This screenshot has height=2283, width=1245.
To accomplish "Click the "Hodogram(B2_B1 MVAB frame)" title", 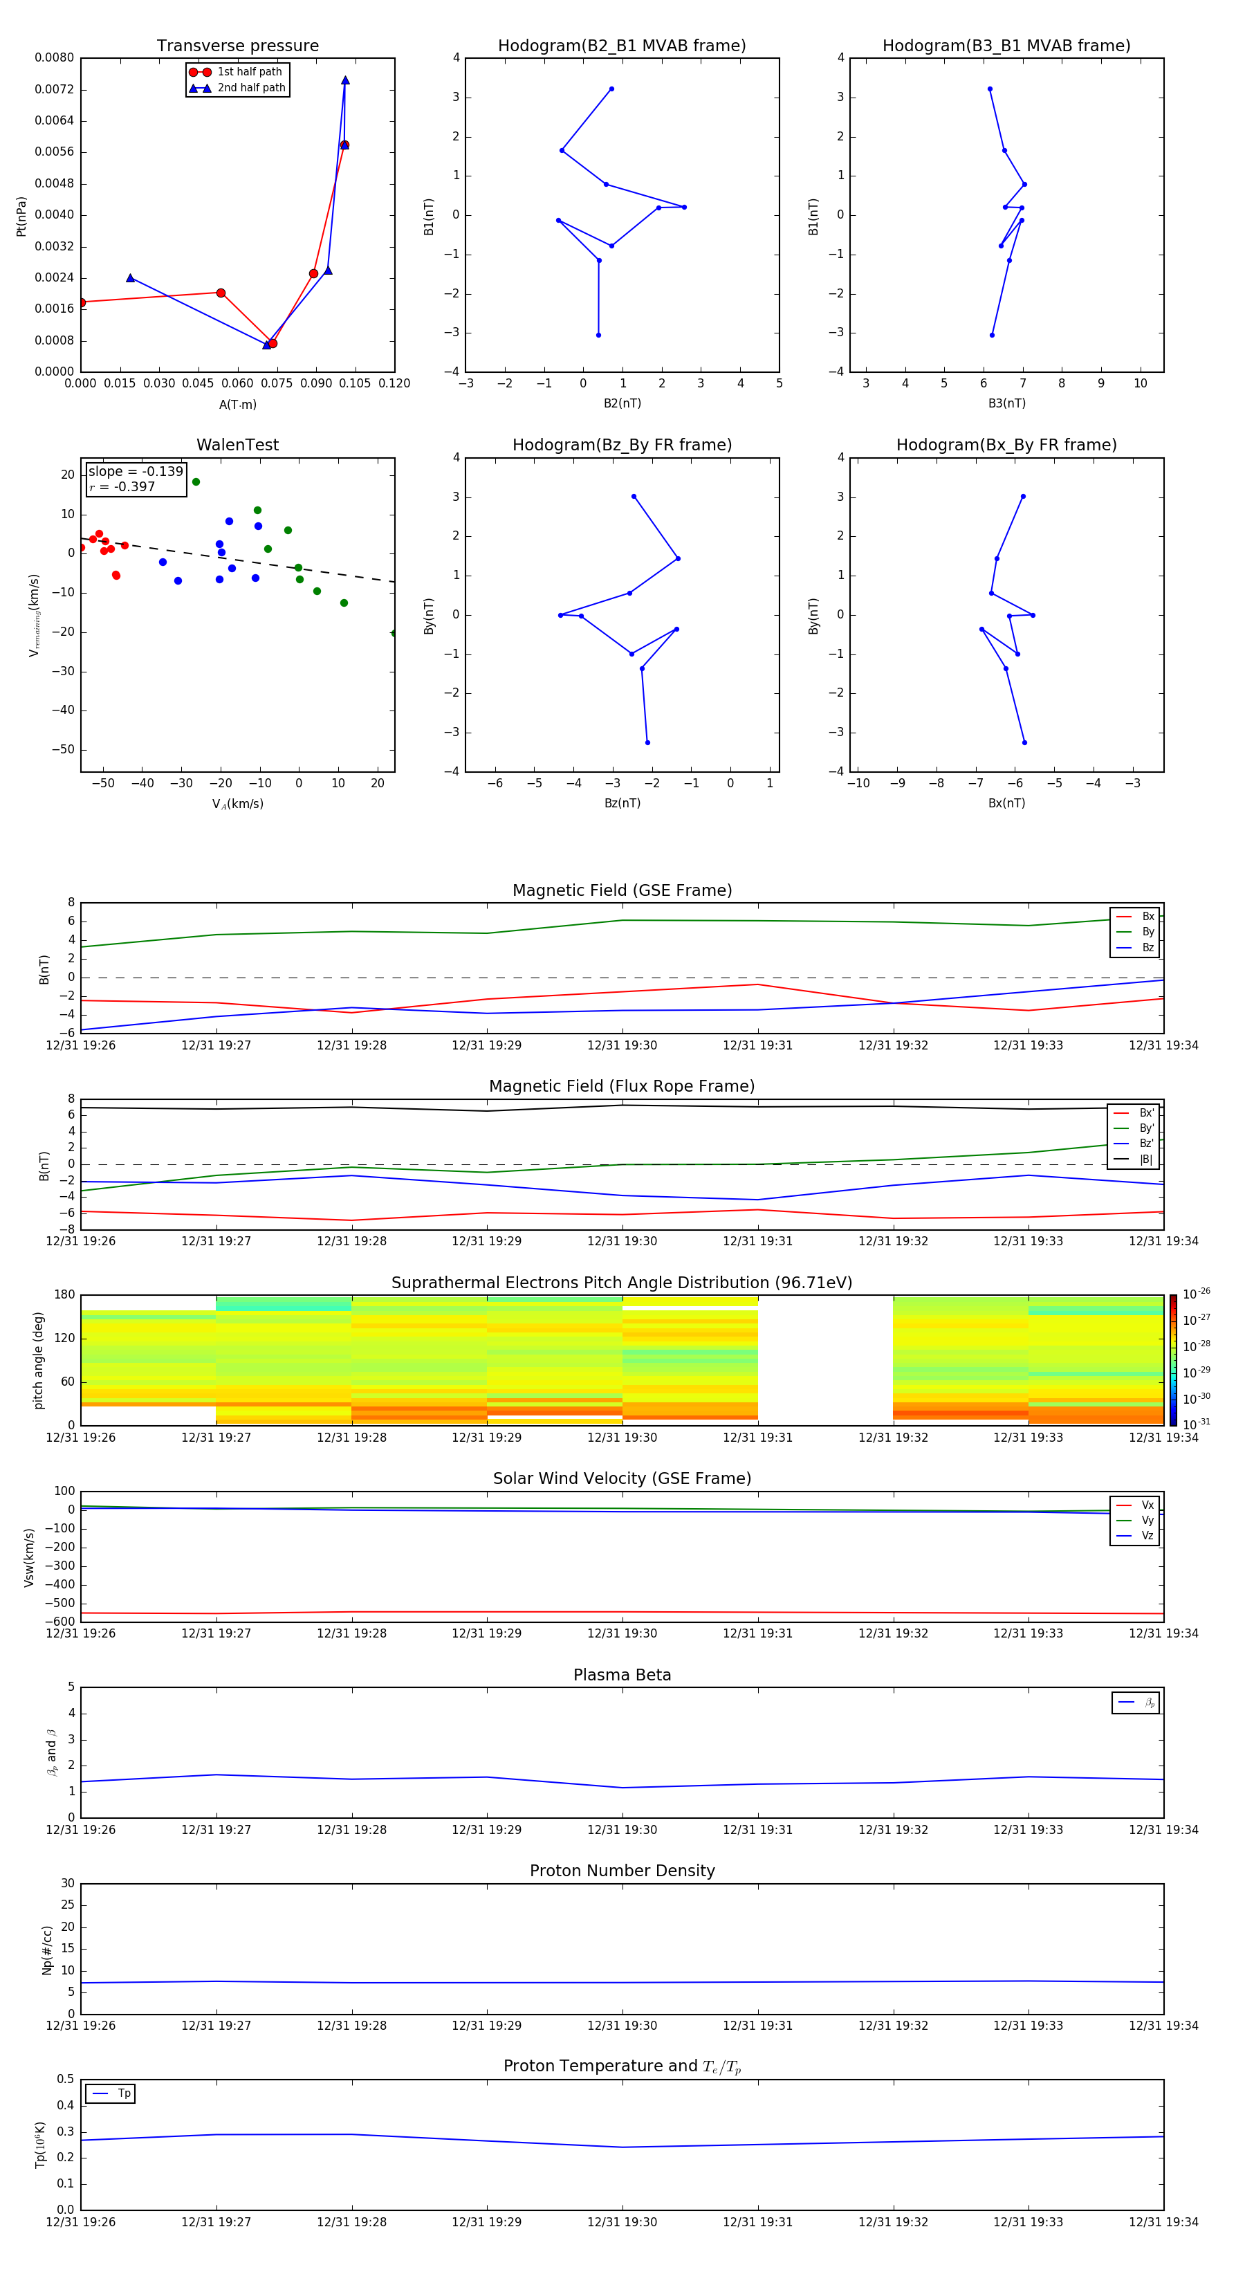I will (622, 46).
